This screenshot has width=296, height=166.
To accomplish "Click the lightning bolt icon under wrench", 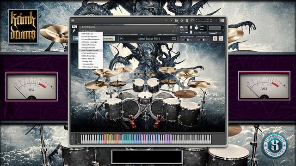I will [x=74, y=31].
